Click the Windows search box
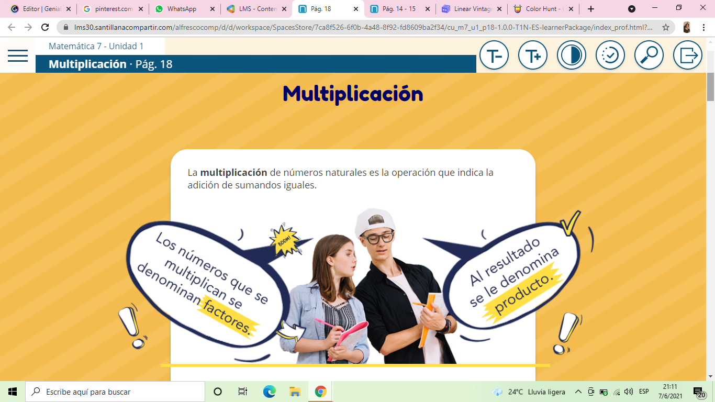Image resolution: width=715 pixels, height=402 pixels. 115,392
